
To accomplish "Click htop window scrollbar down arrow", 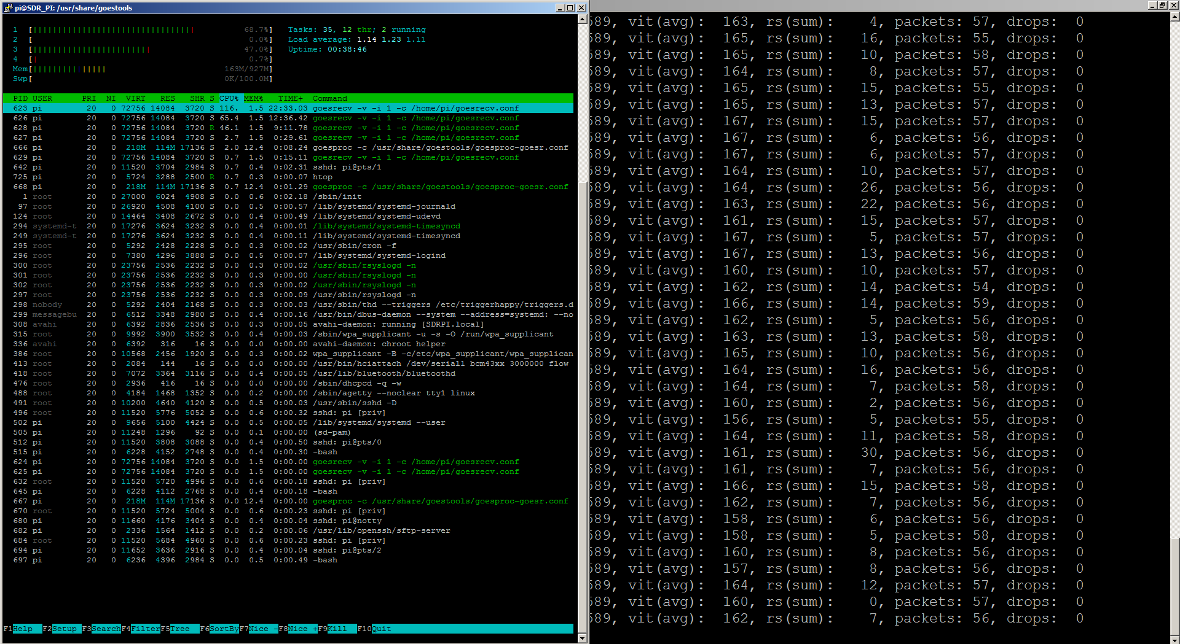I will pyautogui.click(x=583, y=638).
